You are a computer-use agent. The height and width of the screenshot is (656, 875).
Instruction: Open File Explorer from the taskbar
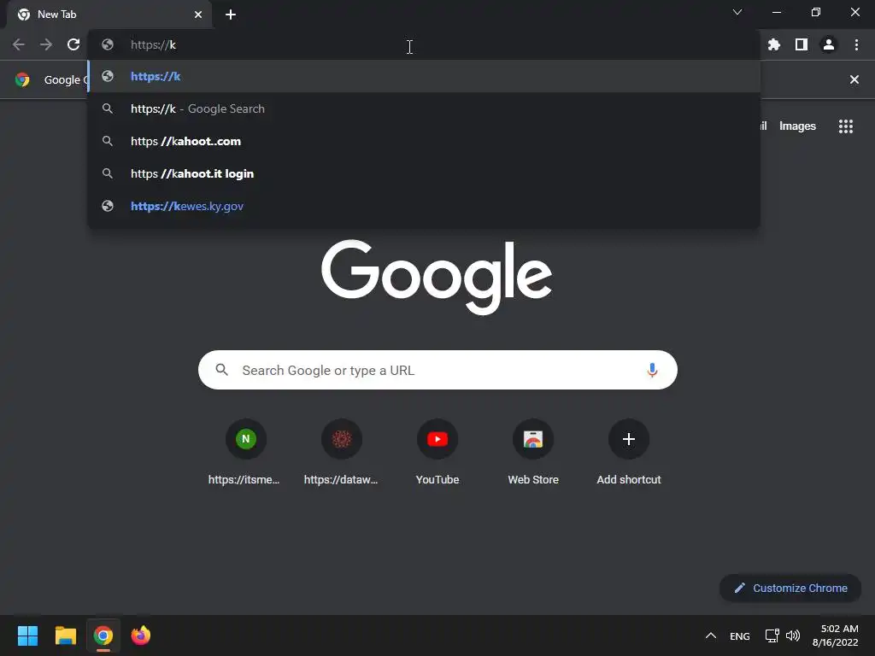(65, 635)
